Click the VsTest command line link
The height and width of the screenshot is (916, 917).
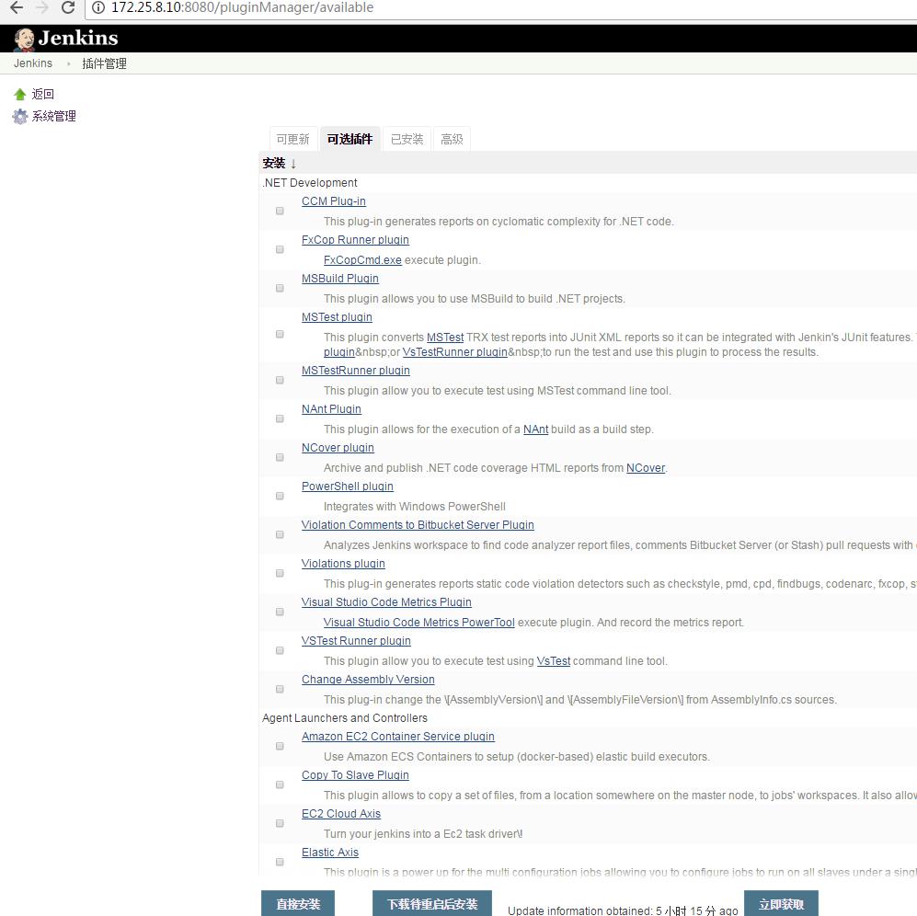554,661
